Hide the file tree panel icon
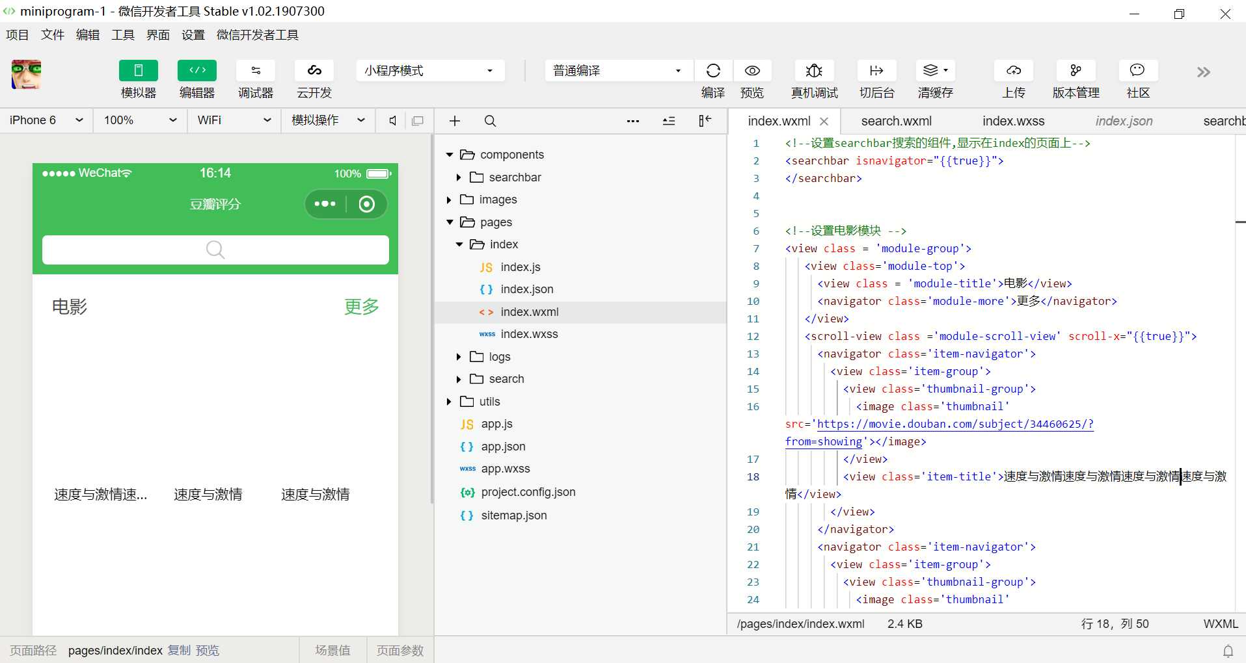The image size is (1246, 663). [705, 121]
